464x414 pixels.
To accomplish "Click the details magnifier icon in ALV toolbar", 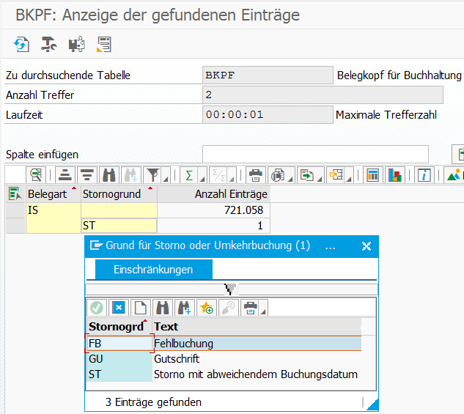I will coord(36,175).
